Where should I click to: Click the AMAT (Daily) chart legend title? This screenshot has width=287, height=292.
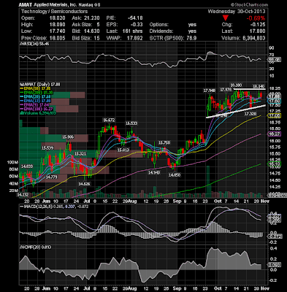[40, 85]
